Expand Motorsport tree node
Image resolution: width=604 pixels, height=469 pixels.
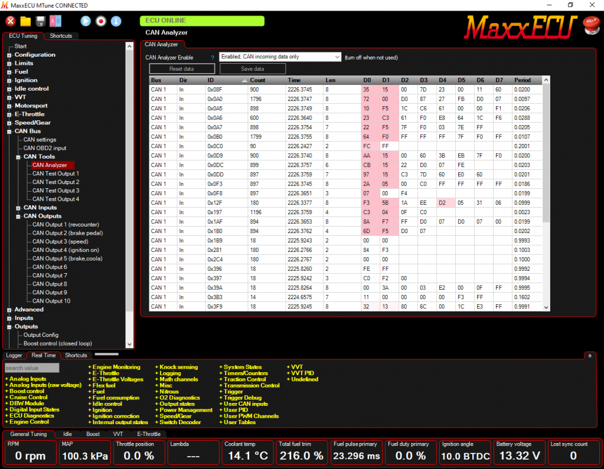pyautogui.click(x=9, y=106)
